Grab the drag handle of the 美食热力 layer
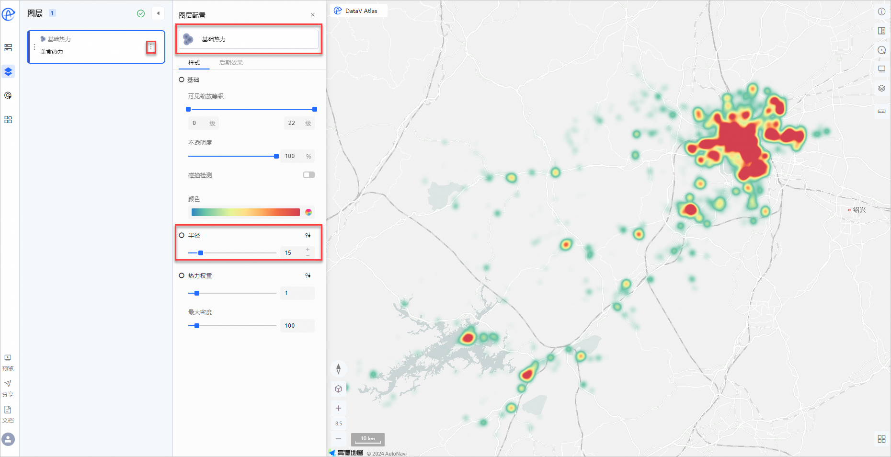Viewport: 891px width, 457px height. 34,47
